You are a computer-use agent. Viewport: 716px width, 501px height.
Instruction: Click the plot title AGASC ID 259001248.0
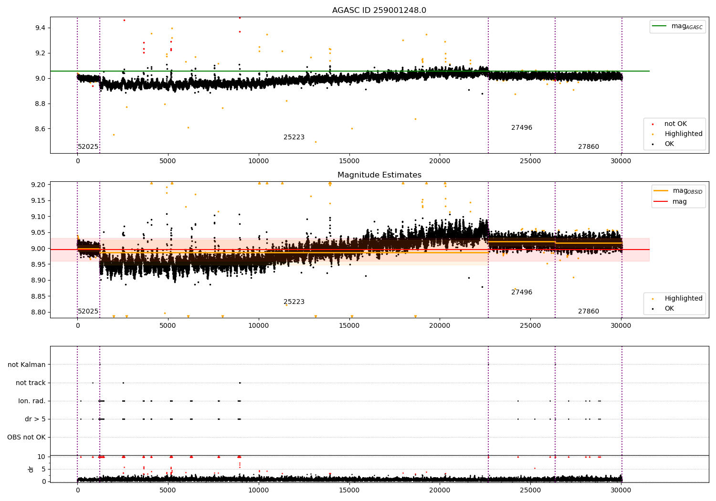379,10
